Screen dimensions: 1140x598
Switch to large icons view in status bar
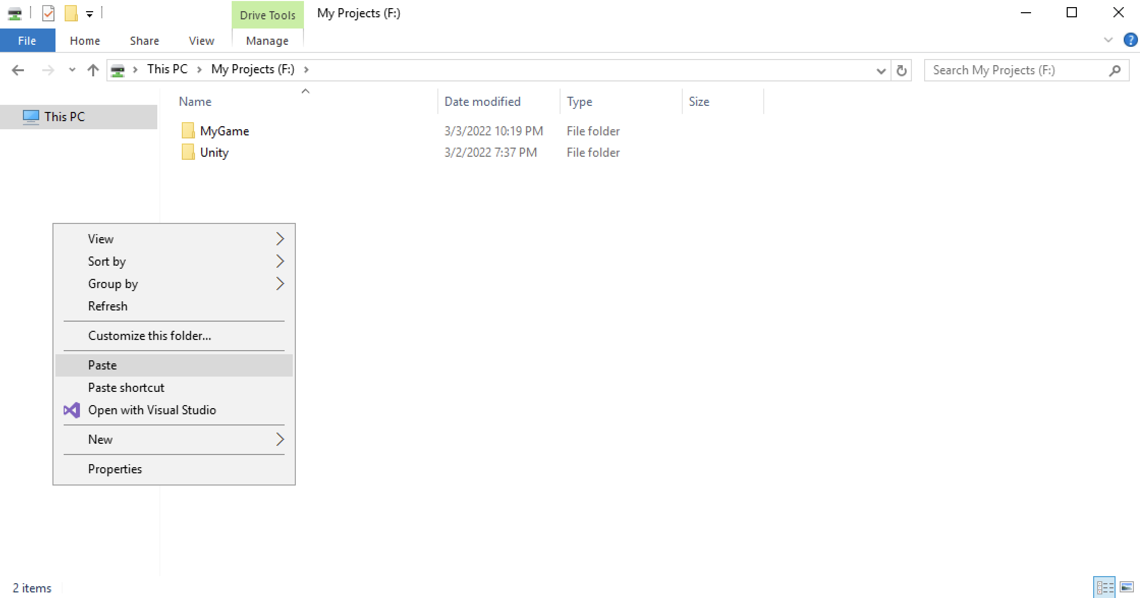click(1127, 587)
